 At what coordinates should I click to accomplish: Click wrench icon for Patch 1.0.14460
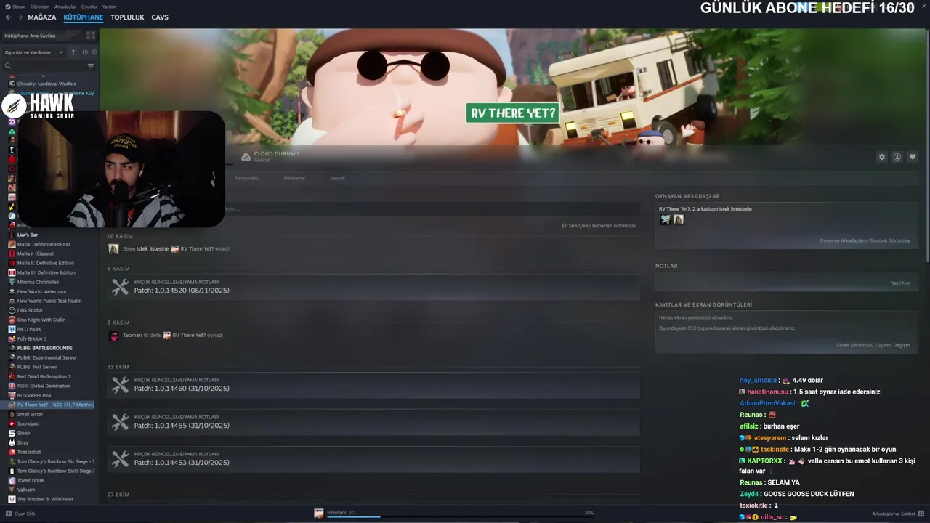point(121,385)
